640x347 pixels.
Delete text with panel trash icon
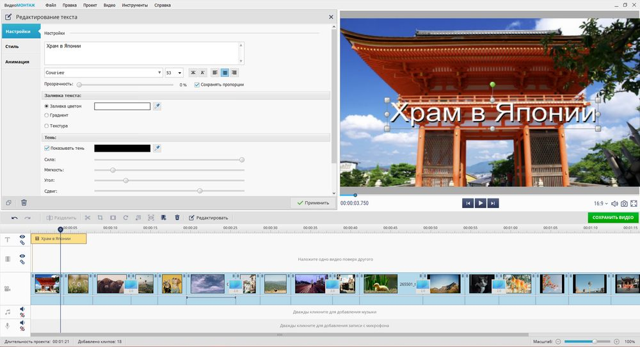(24, 202)
